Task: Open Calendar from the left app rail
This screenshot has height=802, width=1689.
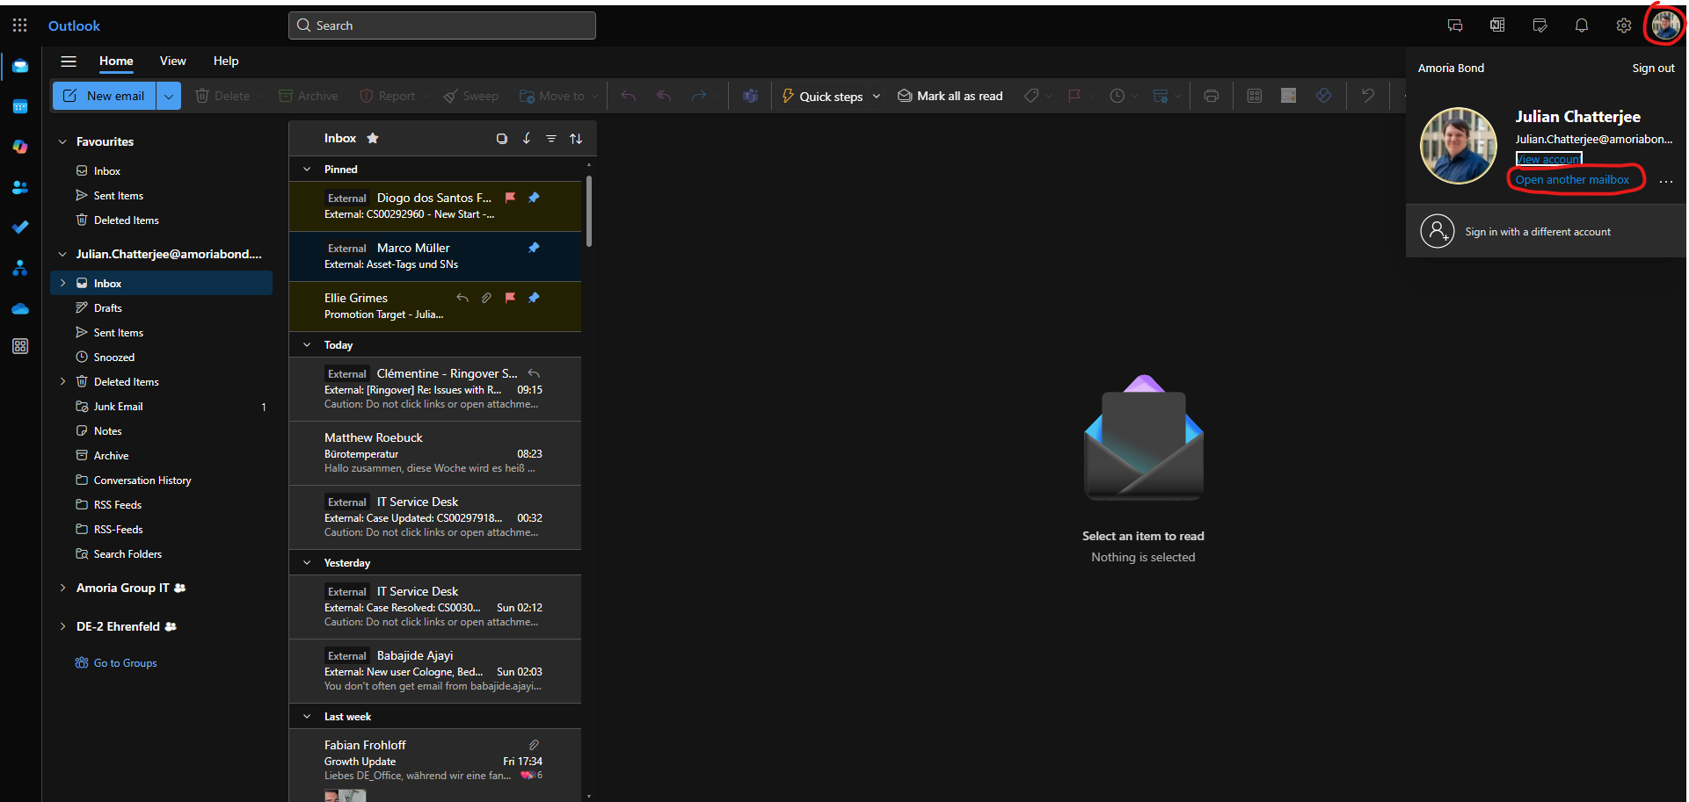Action: 20,107
